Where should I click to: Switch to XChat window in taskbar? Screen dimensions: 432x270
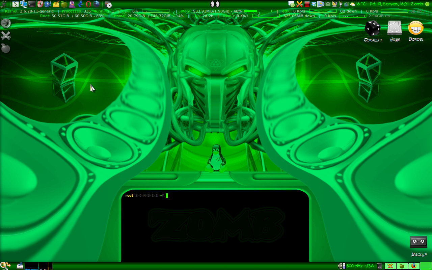click(x=390, y=266)
